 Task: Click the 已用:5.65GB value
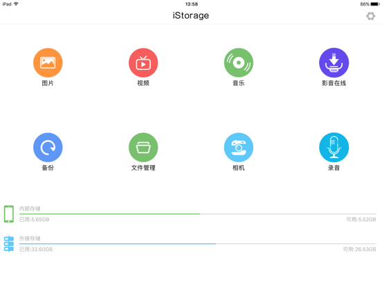pyautogui.click(x=35, y=219)
